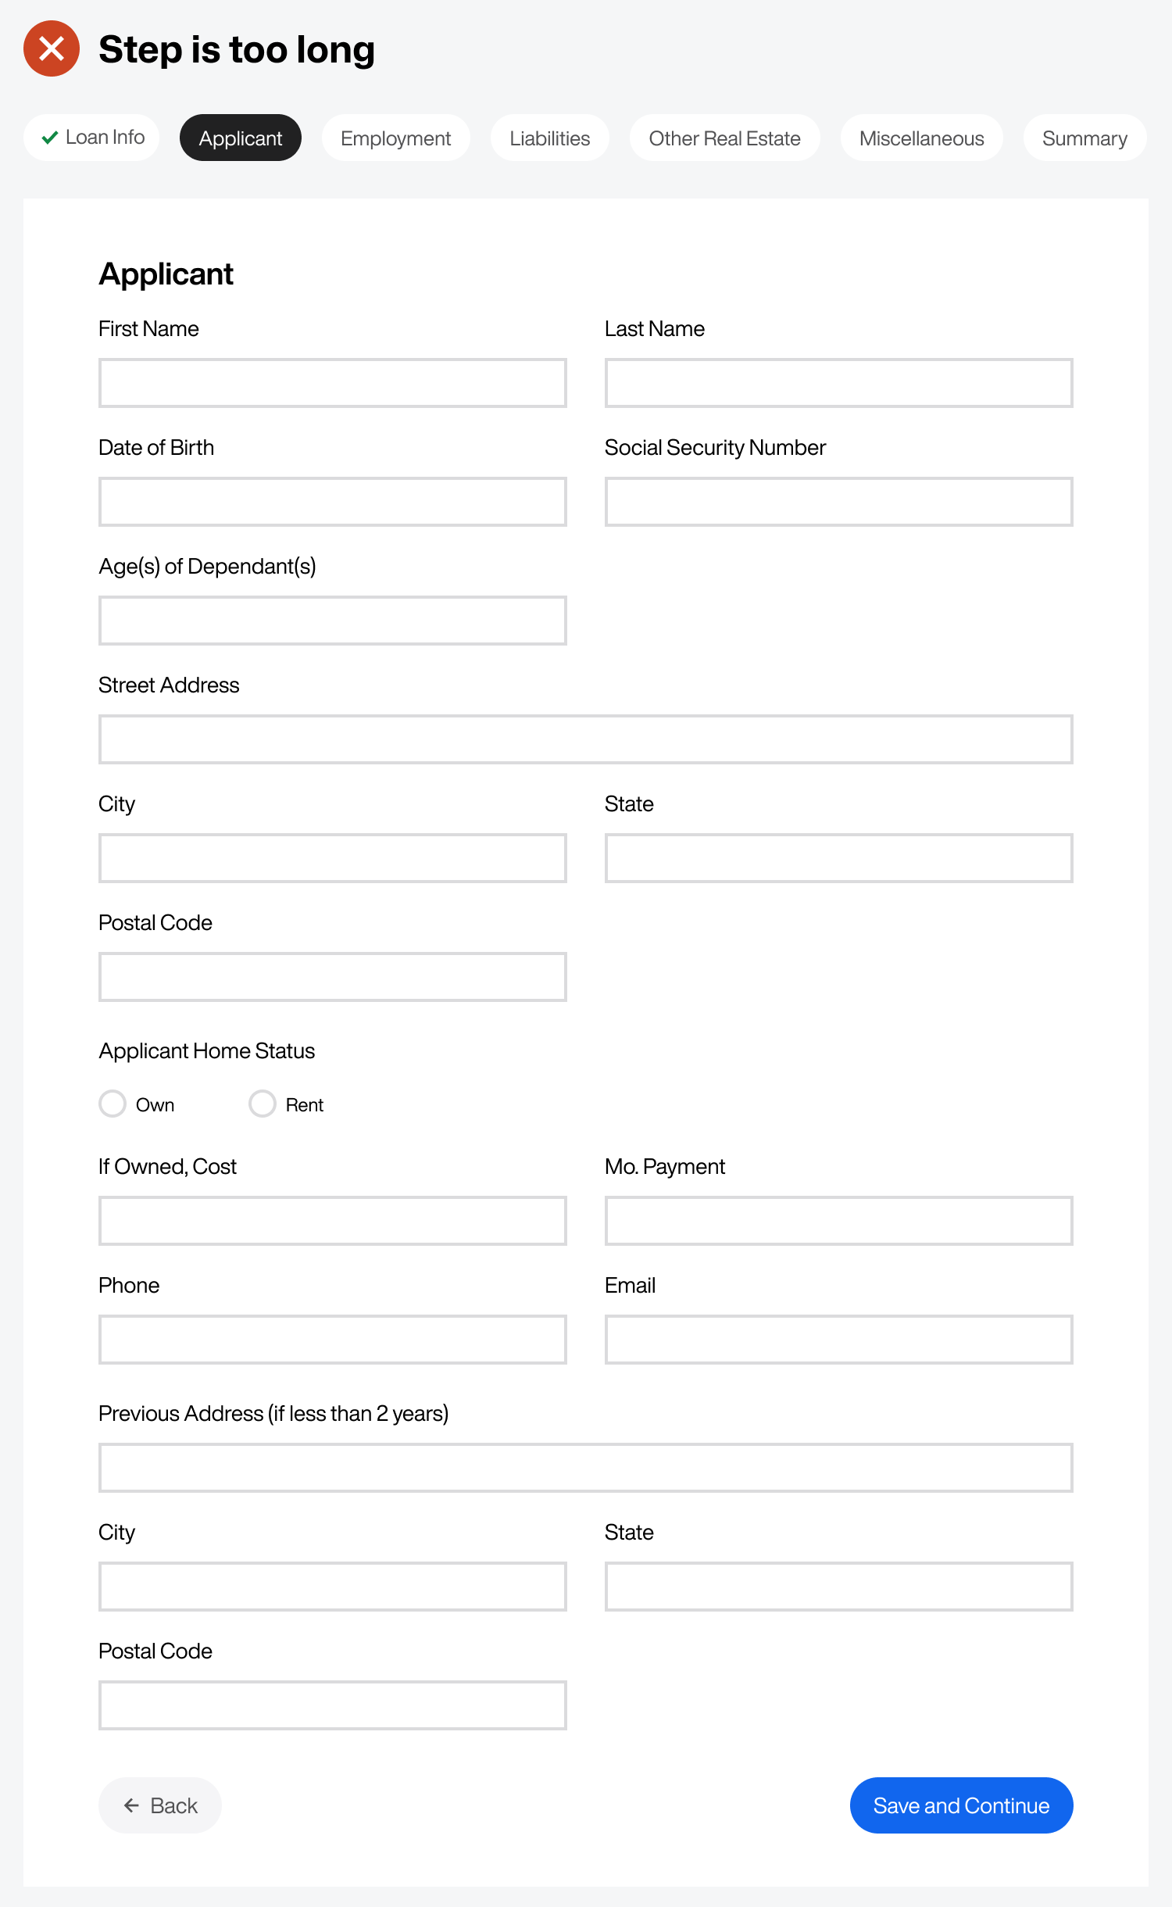Jump to the Summary tab
Screen dimensions: 1172x1907
(x=1084, y=138)
